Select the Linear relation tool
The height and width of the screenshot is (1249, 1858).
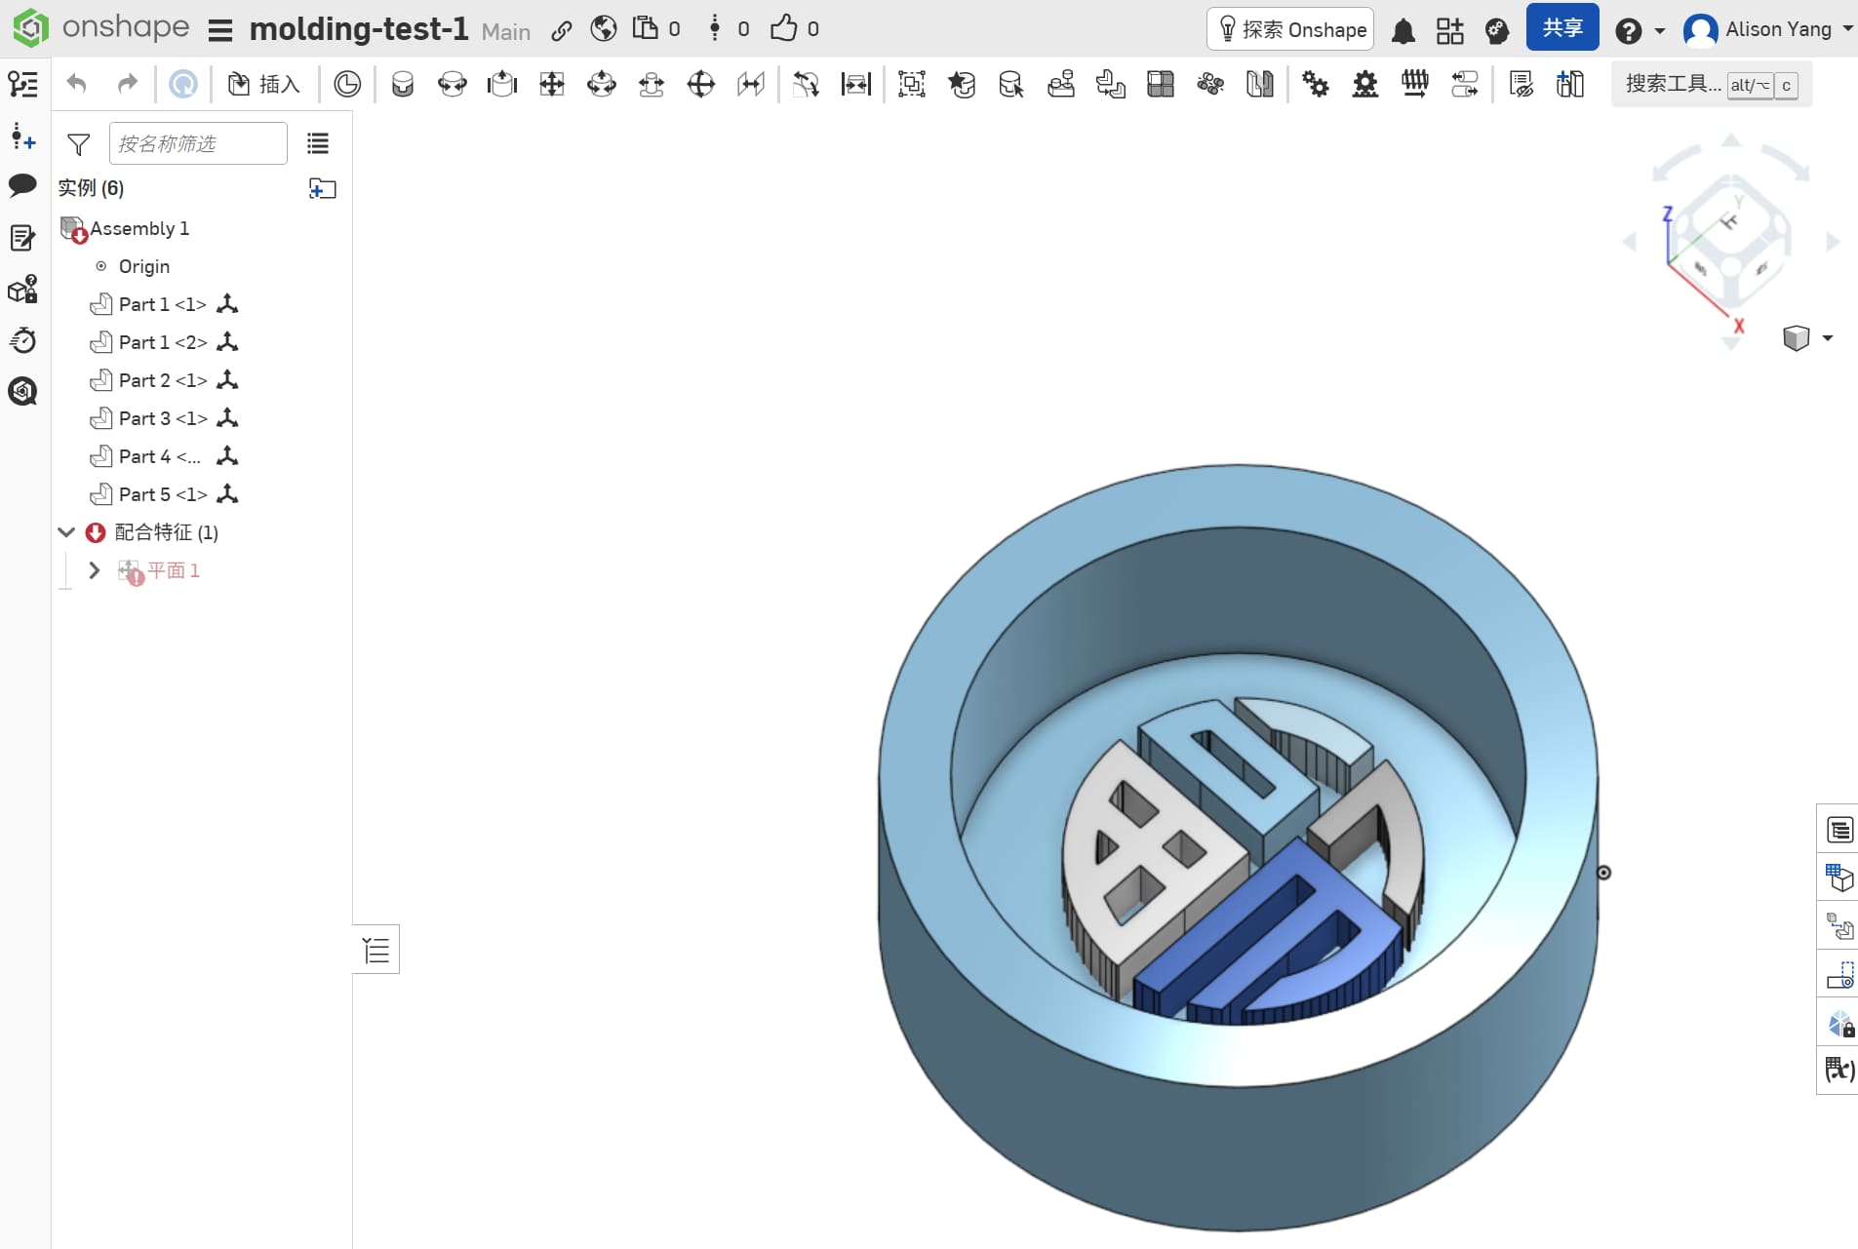1465,84
